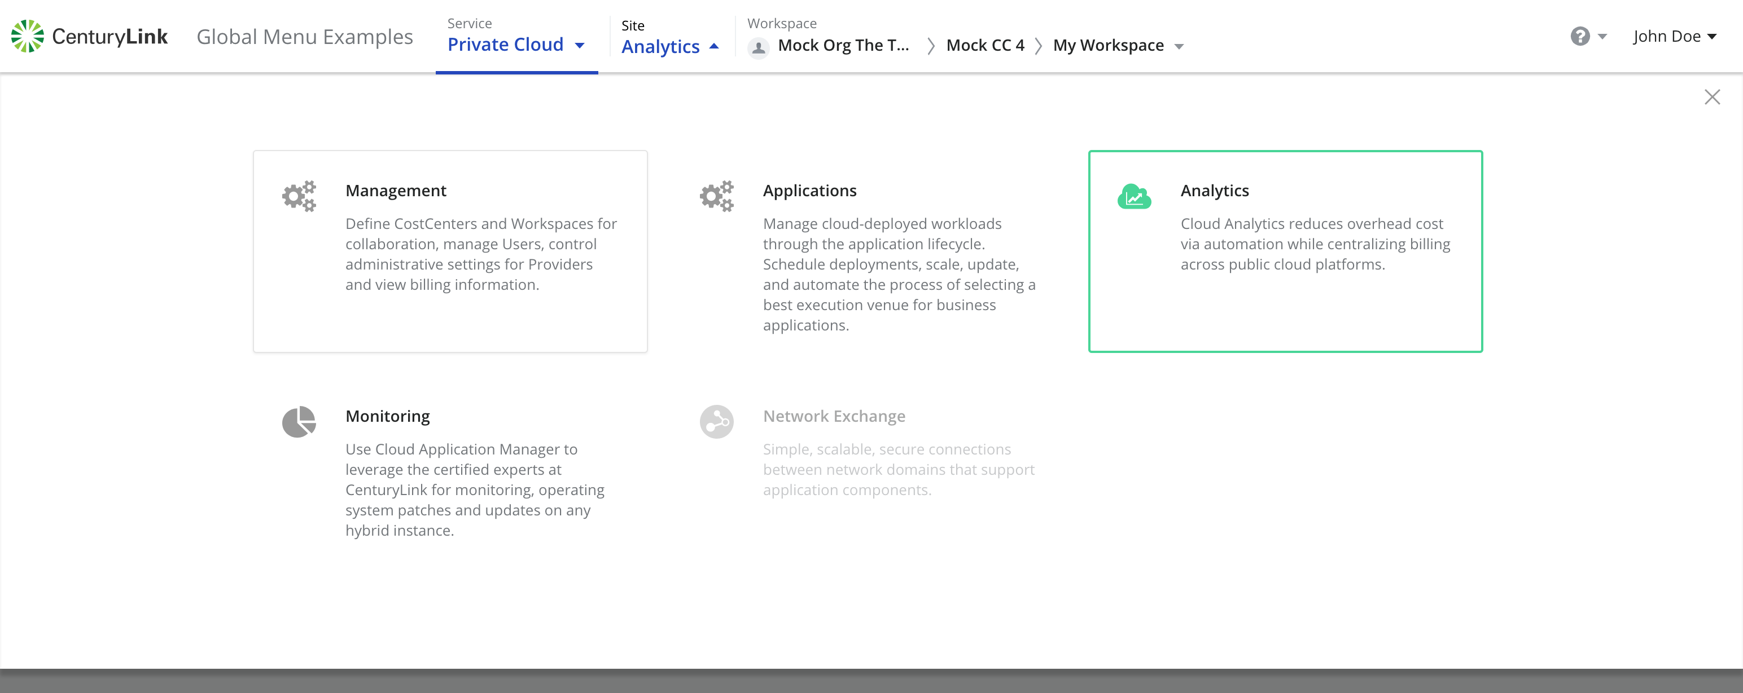Screen dimensions: 1743x693
Task: Expand the My Workspace dropdown arrow
Action: 1179,47
